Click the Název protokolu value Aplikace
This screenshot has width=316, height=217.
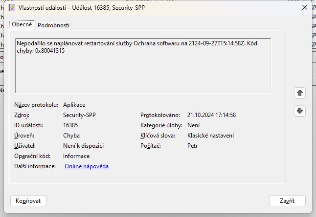[x=74, y=105]
